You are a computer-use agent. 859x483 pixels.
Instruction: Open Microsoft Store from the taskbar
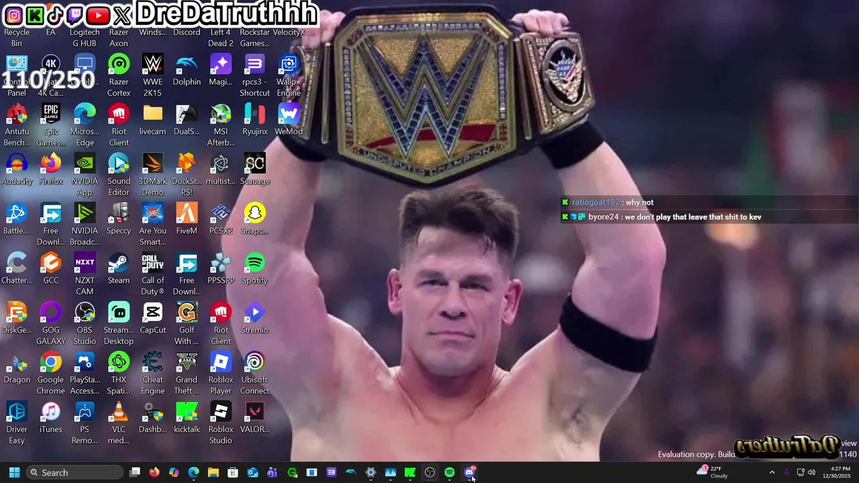pyautogui.click(x=233, y=472)
